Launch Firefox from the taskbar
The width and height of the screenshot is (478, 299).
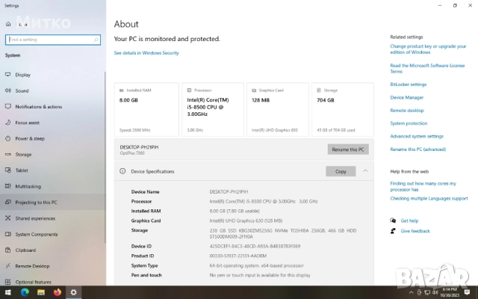click(57, 292)
